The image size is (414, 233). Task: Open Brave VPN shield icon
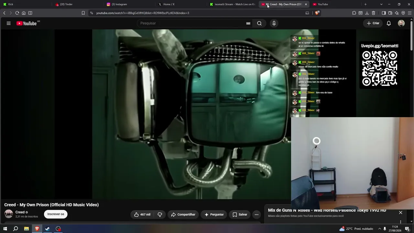tap(403, 13)
